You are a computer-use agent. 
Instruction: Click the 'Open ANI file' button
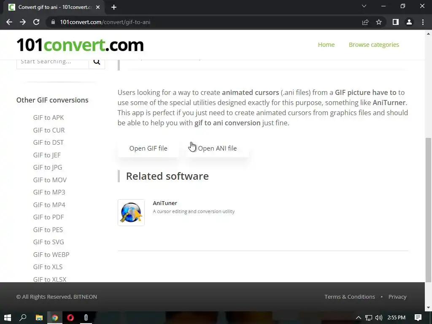(217, 148)
